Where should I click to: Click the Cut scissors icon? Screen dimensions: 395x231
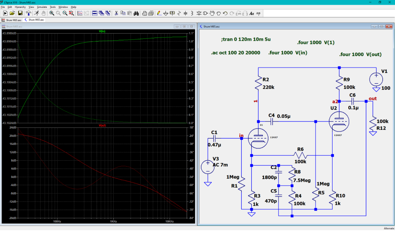(x=117, y=13)
